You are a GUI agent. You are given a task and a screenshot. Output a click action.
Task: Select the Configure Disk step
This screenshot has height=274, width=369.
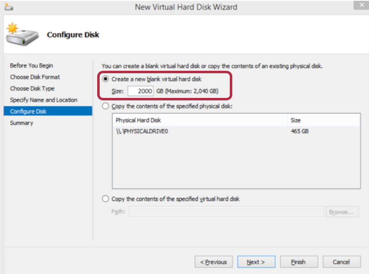click(48, 111)
